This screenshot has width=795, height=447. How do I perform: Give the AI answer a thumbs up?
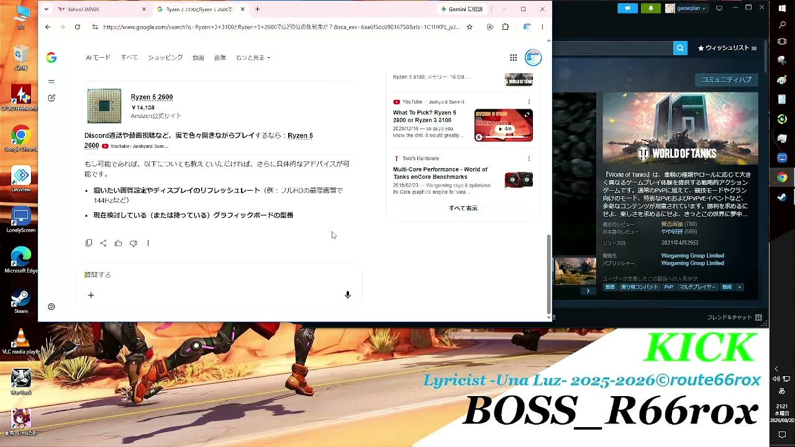(x=118, y=243)
